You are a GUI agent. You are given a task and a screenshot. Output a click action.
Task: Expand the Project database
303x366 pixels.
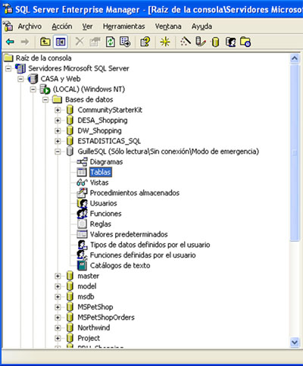tap(58, 338)
